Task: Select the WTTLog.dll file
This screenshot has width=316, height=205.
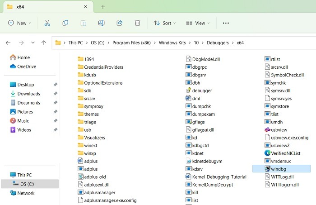Action: pos(279,177)
